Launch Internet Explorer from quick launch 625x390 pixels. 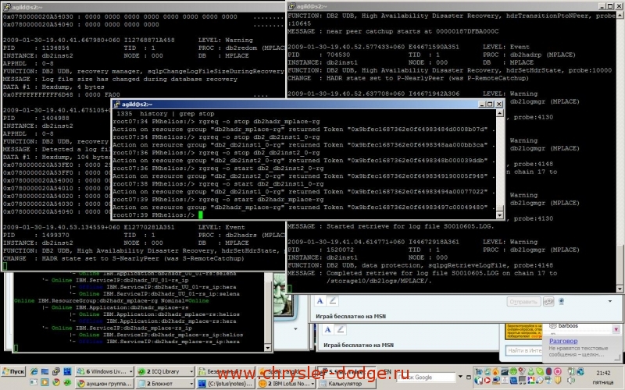(x=34, y=372)
